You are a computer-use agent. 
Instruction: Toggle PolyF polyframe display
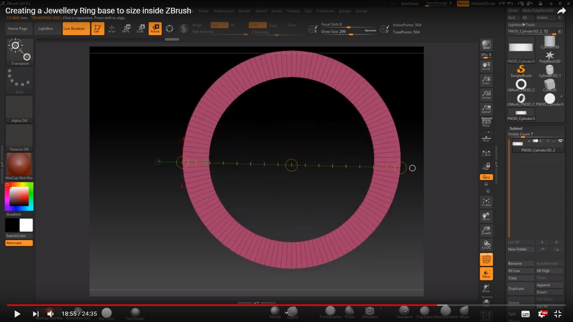(x=486, y=259)
